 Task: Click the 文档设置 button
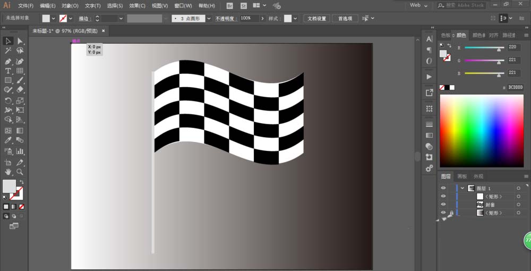click(316, 19)
